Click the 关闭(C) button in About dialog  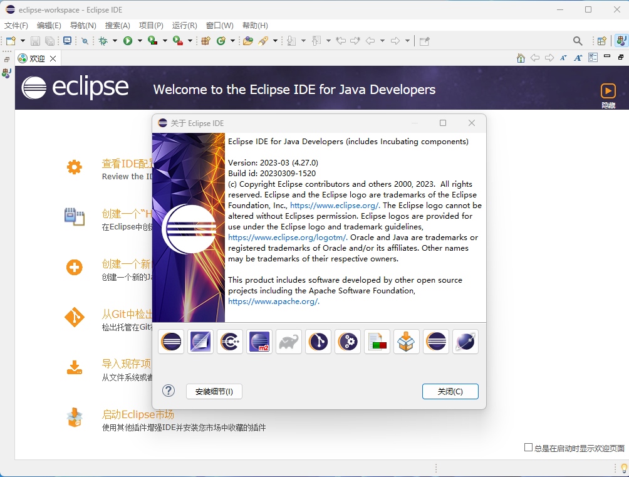click(x=450, y=392)
